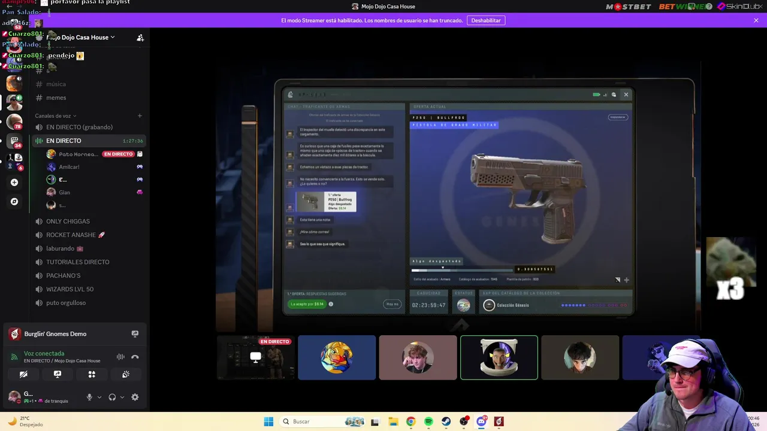
Task: Open the activities launcher button
Action: (x=92, y=374)
